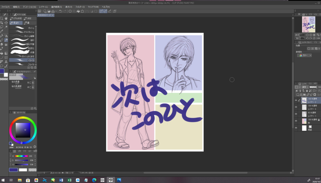Open the 絵の具量 dynamics dropdown button

(x=33, y=82)
